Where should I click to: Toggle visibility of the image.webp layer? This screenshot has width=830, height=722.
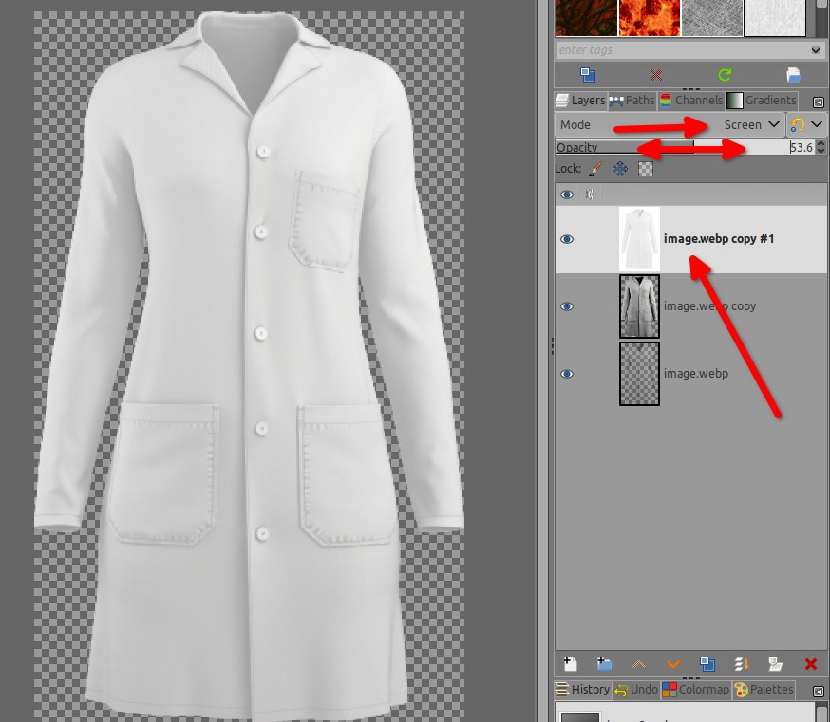coord(567,374)
